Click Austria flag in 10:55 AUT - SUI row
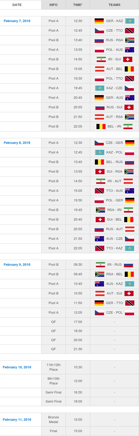The width and height of the screenshot is (139, 436). tap(100, 293)
